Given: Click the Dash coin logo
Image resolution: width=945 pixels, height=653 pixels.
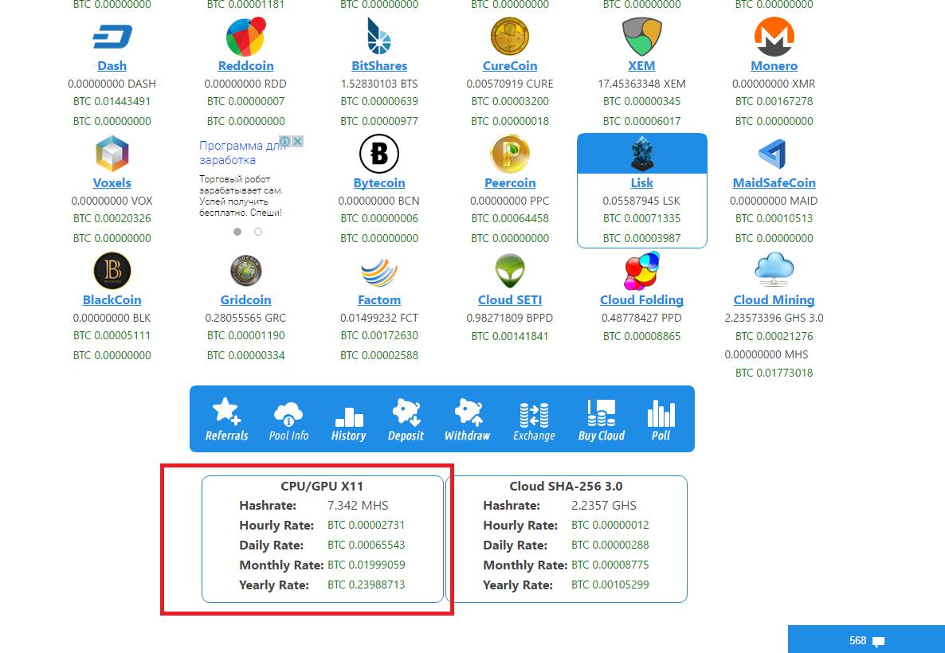Looking at the screenshot, I should coord(112,37).
